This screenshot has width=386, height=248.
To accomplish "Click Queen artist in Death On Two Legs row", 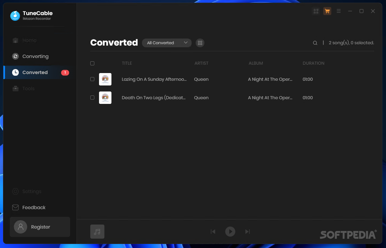I will pos(201,98).
